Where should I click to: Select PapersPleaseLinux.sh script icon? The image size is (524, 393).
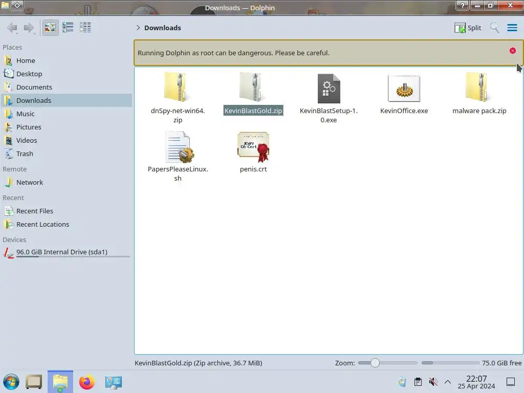[179, 147]
